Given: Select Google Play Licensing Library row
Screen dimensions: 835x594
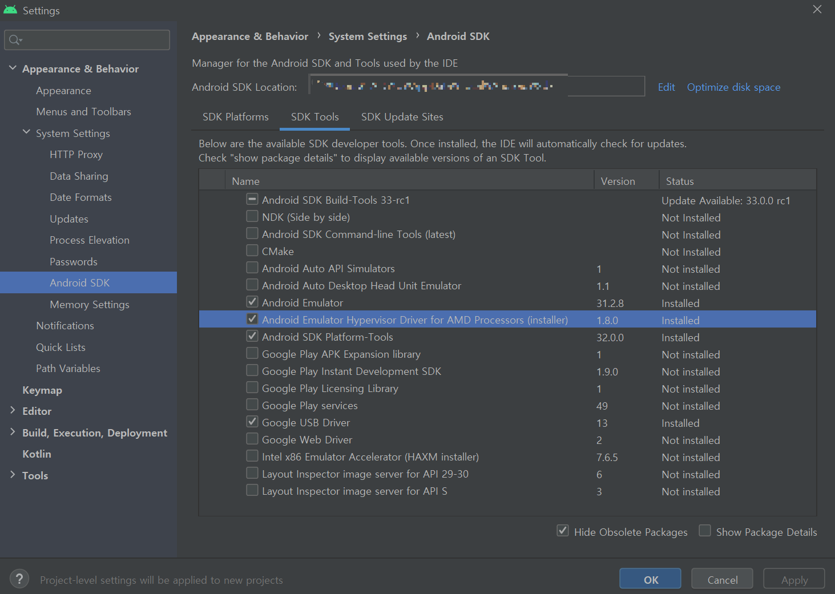Looking at the screenshot, I should 507,389.
